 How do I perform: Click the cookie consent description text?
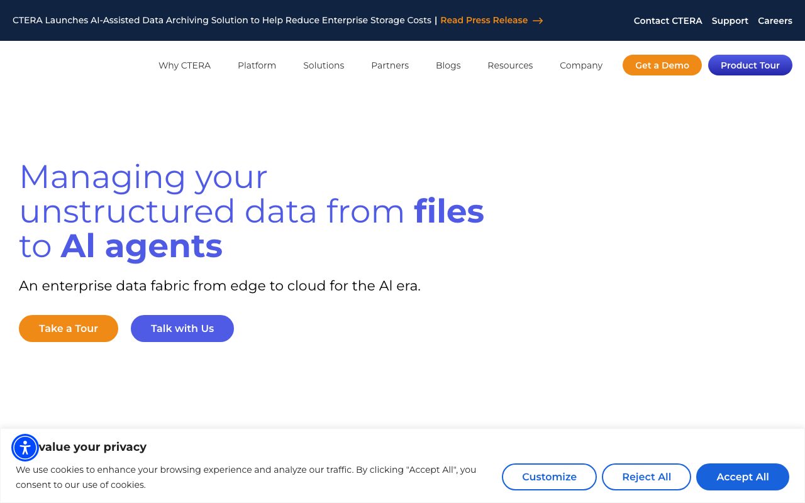[246, 477]
